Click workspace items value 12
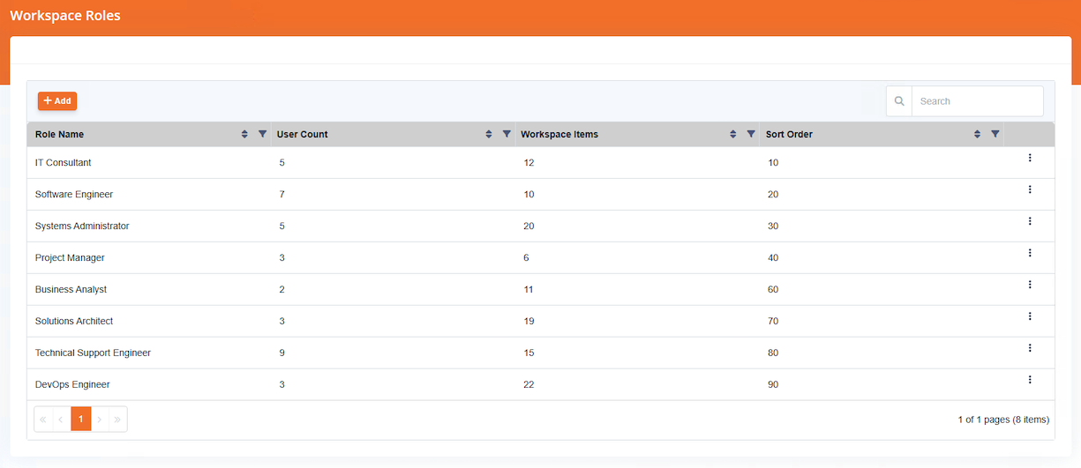The image size is (1081, 468). (529, 162)
